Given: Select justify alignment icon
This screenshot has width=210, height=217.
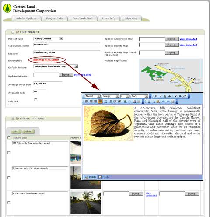Looking at the screenshot, I should [x=100, y=101].
